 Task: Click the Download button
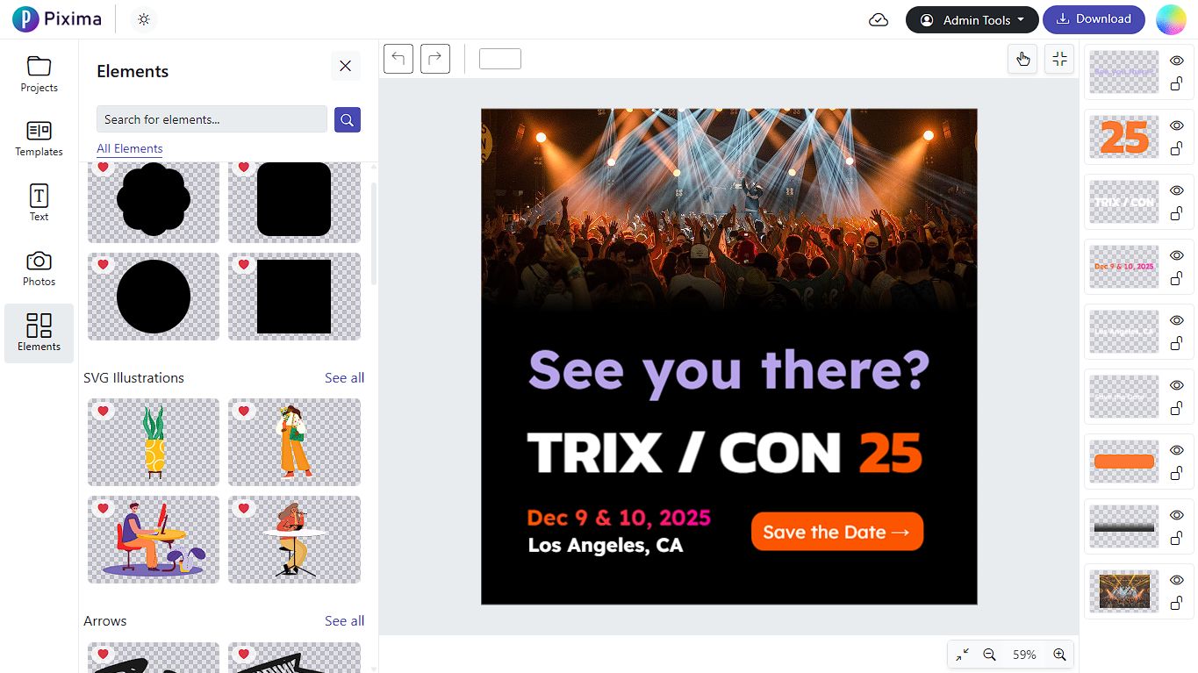point(1094,19)
